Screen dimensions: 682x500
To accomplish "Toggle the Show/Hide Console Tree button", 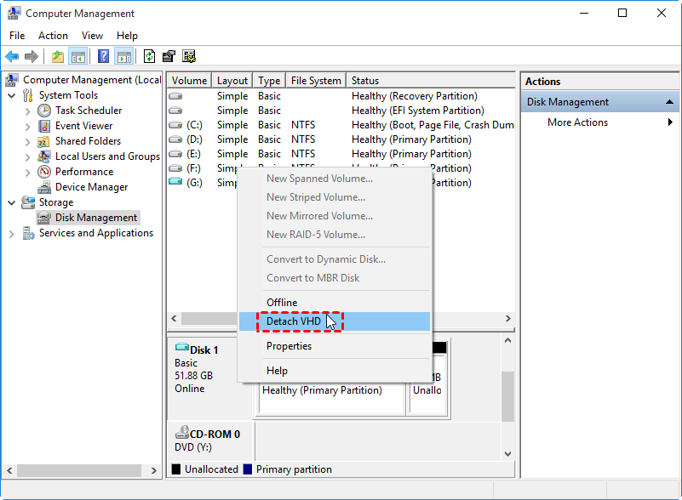I will (x=78, y=57).
